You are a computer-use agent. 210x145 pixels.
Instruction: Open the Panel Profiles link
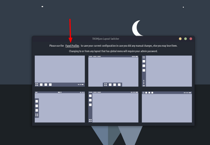pos(72,46)
